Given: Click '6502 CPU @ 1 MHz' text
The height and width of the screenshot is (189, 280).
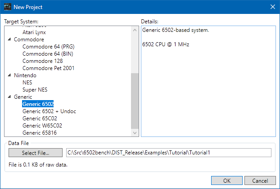Looking at the screenshot, I should [x=166, y=44].
